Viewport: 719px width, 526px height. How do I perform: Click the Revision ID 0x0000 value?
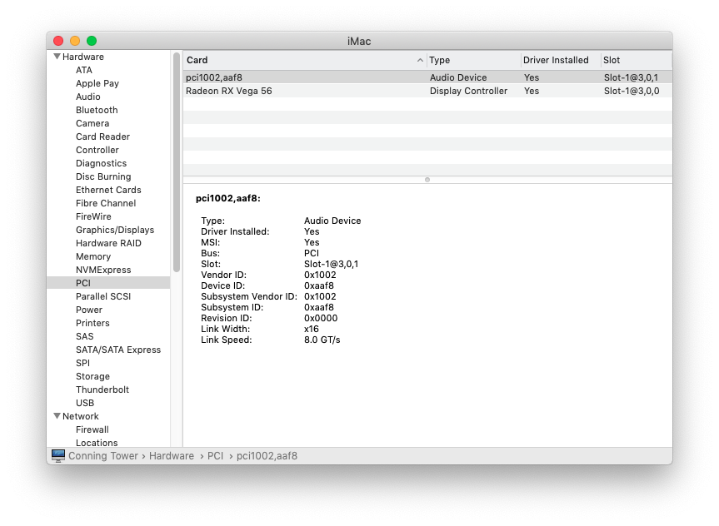(321, 318)
